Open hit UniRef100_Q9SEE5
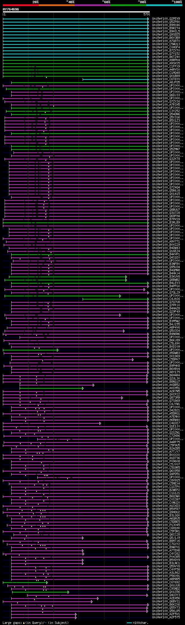 [166, 34]
